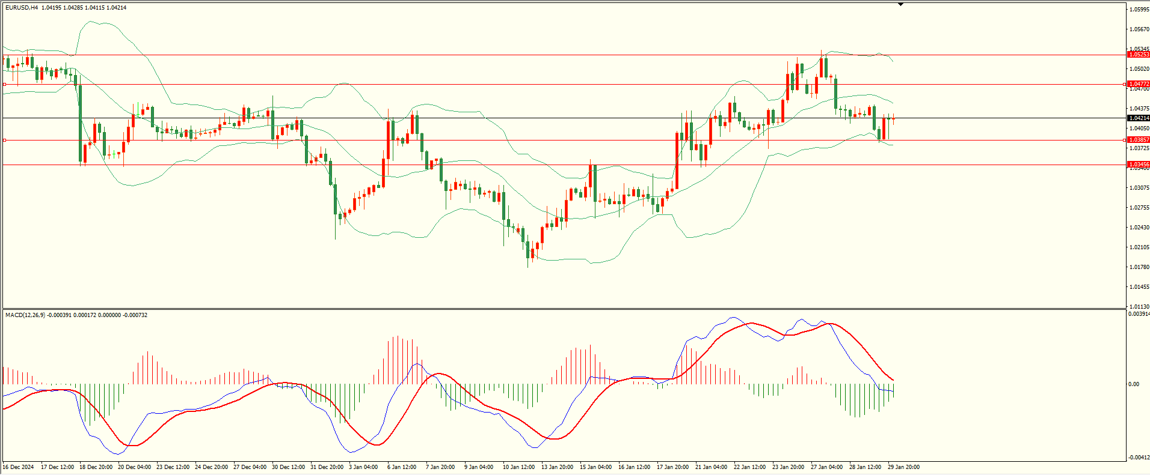Click the "10 Jan 12:00" time axis label
Viewport: 1150px width, 475px height.
(x=519, y=467)
